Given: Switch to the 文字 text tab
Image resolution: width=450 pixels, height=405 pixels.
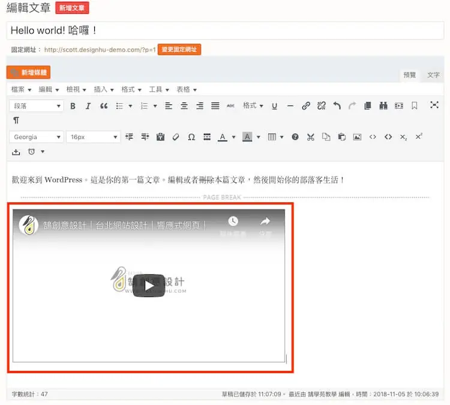Looking at the screenshot, I should click(433, 75).
